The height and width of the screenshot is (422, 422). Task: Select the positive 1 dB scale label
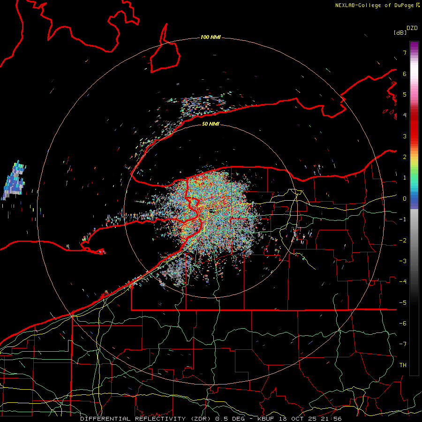(x=405, y=178)
